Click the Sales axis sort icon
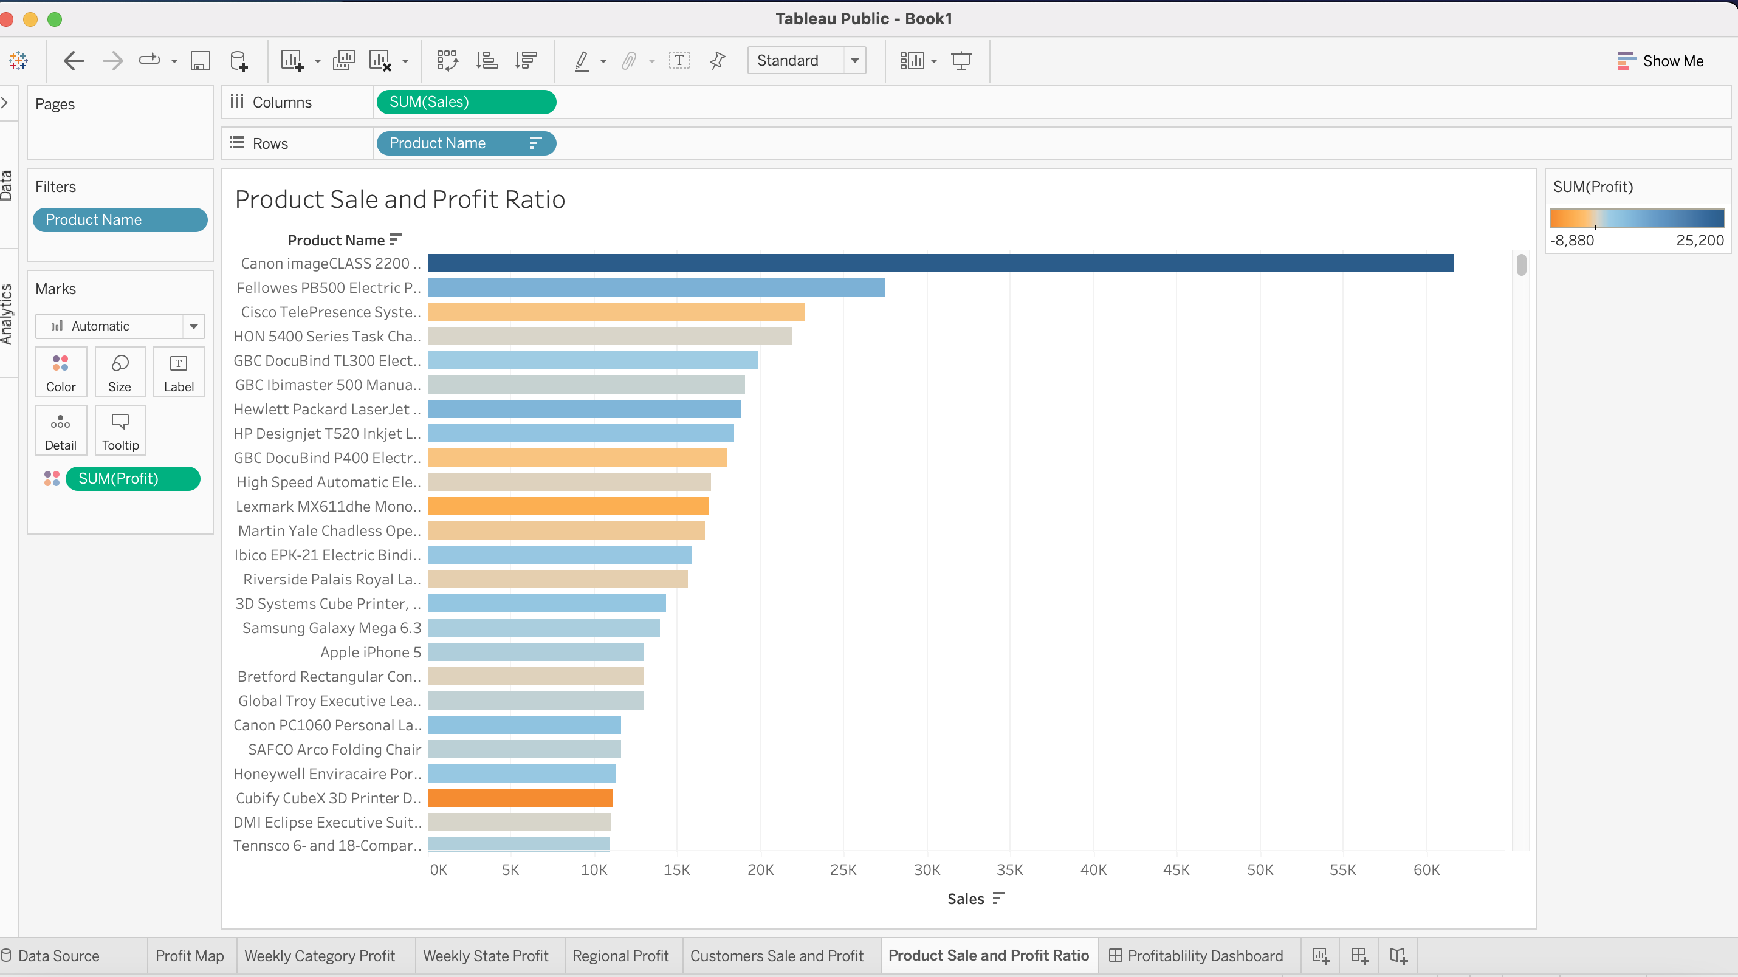1738x977 pixels. 999,898
